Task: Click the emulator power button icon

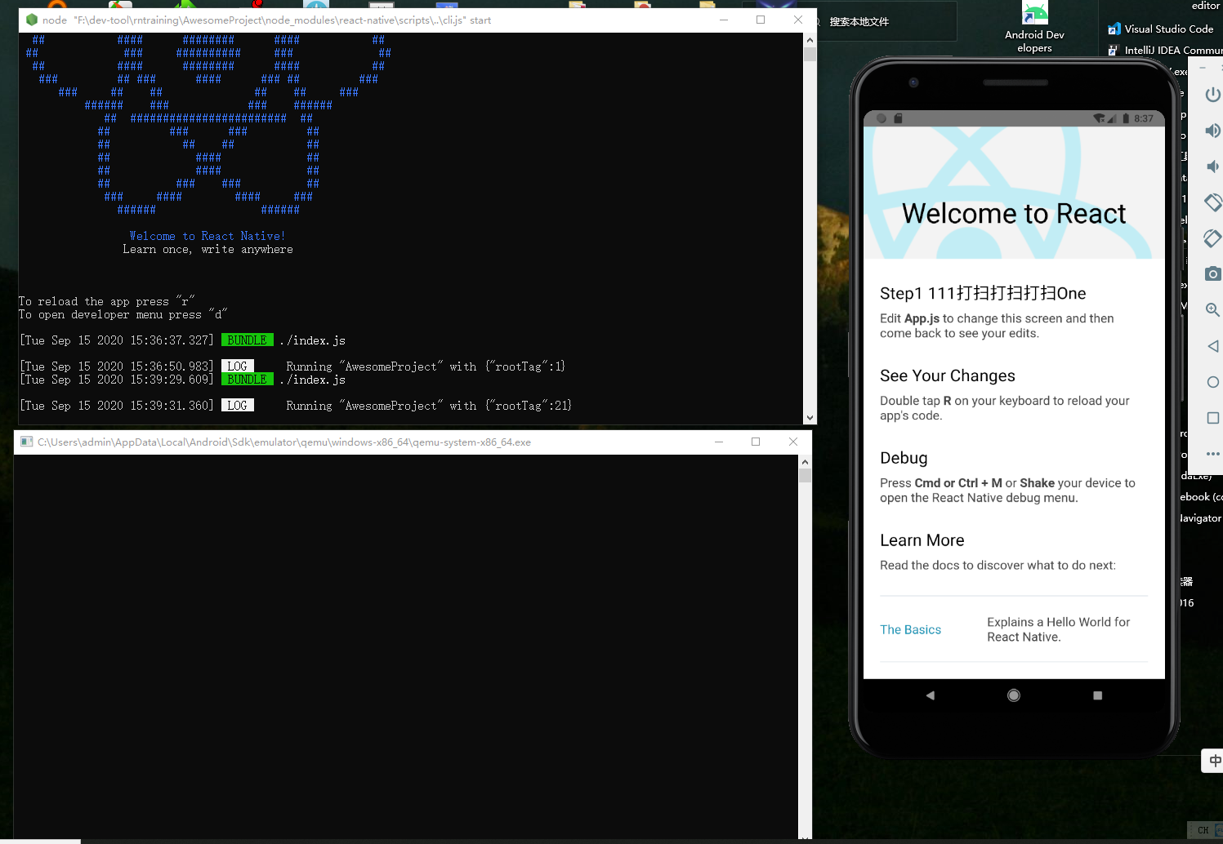Action: [1213, 95]
